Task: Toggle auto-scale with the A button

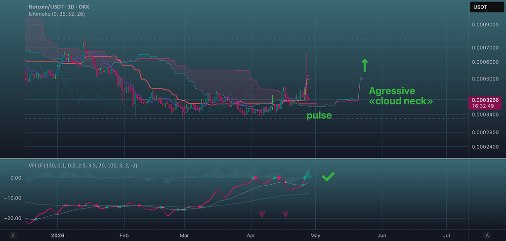Action: tap(487, 235)
